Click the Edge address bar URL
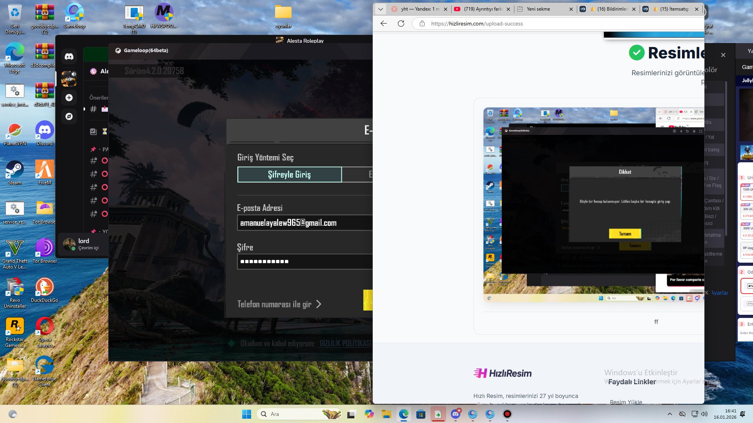This screenshot has width=753, height=423. (477, 24)
